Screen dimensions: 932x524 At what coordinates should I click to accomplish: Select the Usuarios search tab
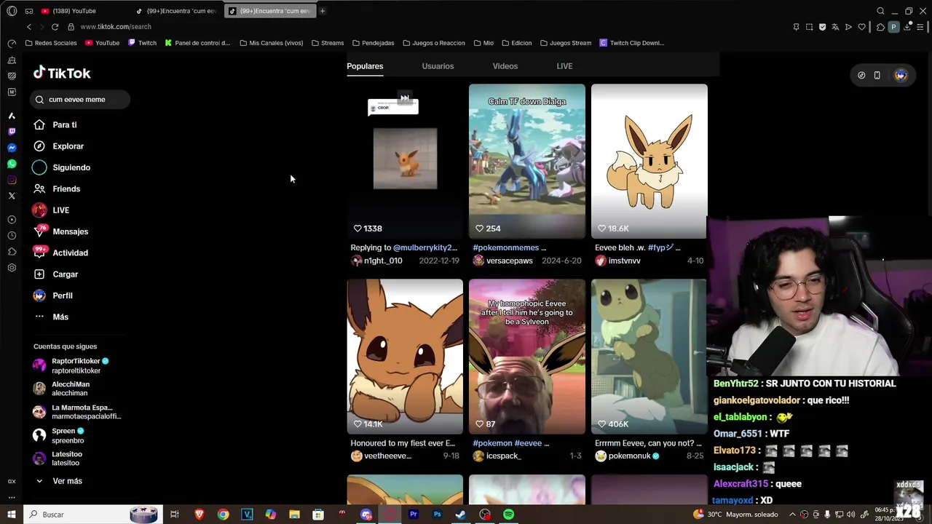(438, 66)
